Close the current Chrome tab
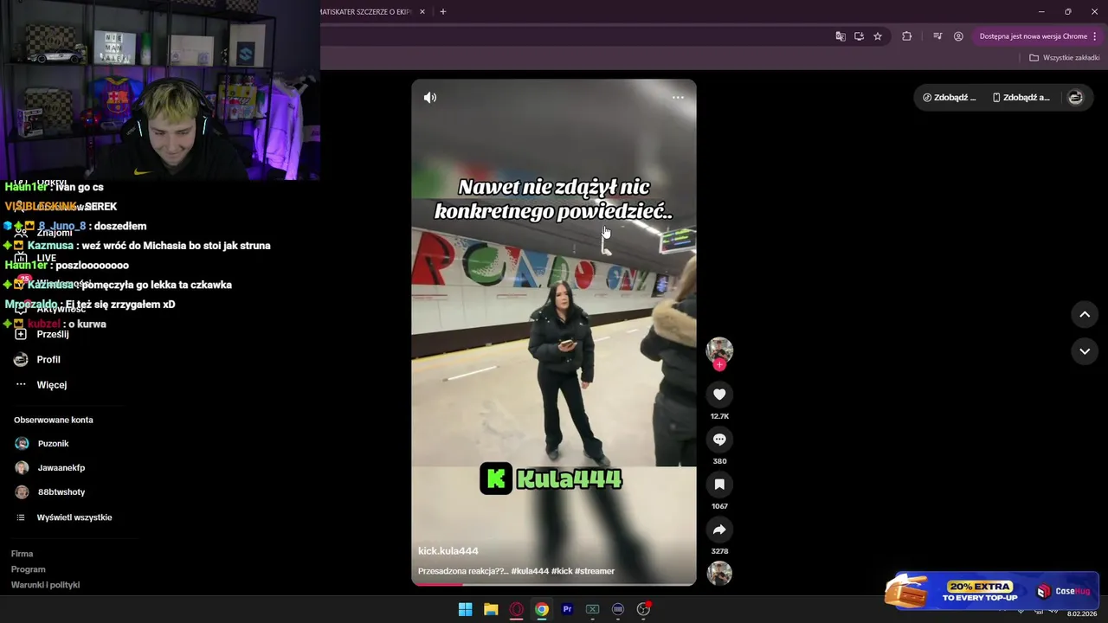 coord(422,12)
